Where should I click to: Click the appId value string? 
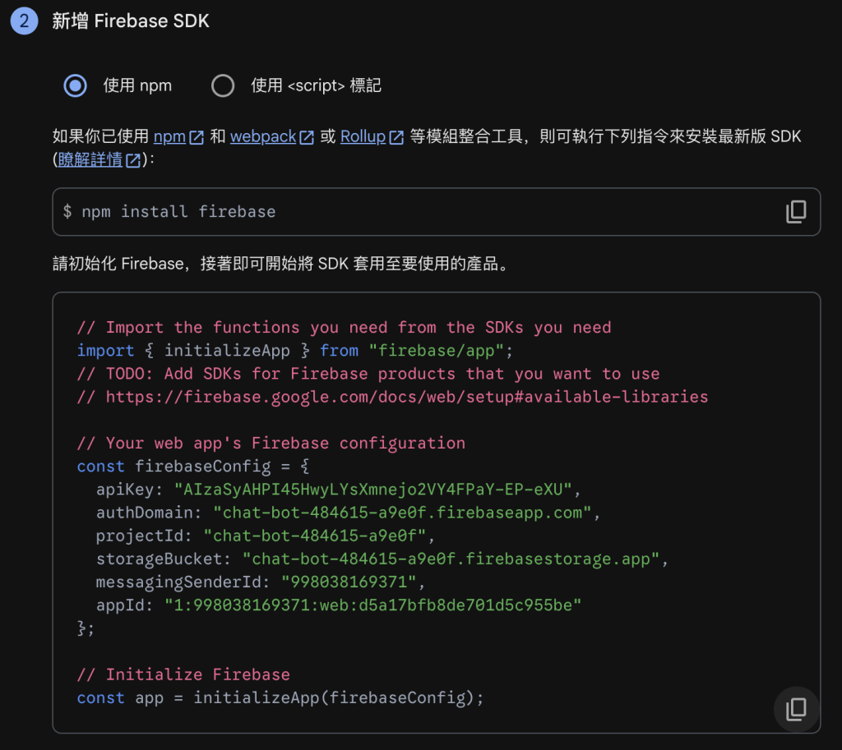[372, 605]
